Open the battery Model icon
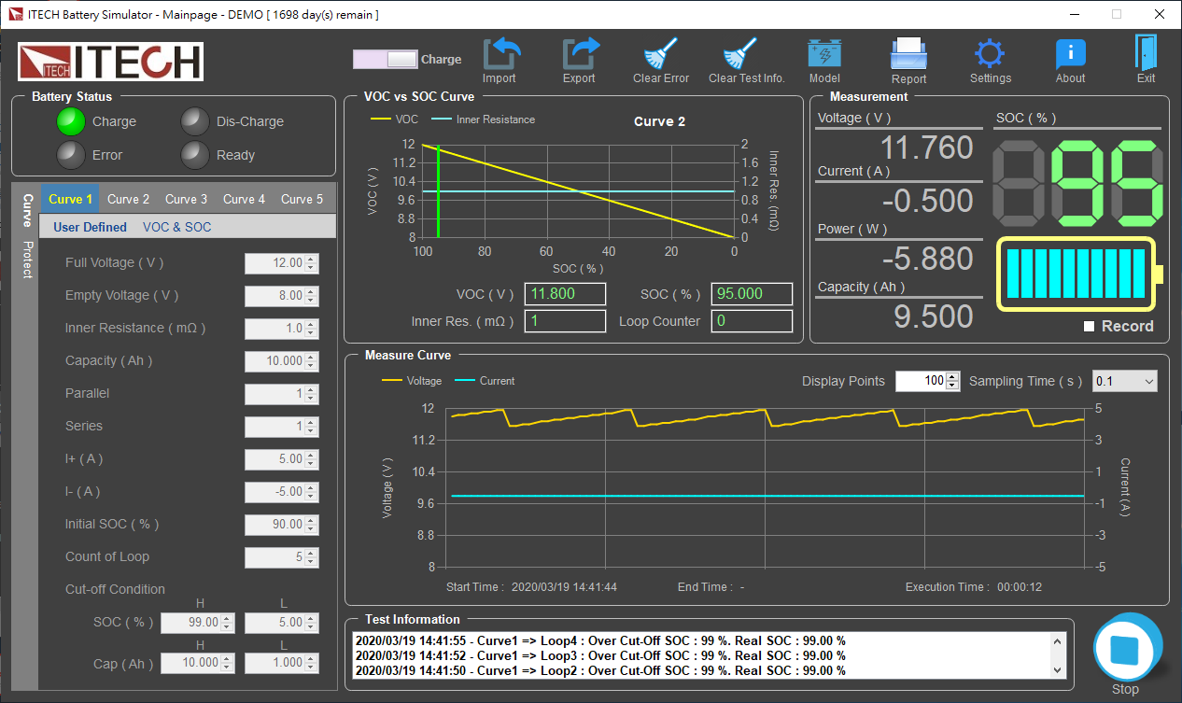Image resolution: width=1182 pixels, height=703 pixels. pyautogui.click(x=824, y=54)
